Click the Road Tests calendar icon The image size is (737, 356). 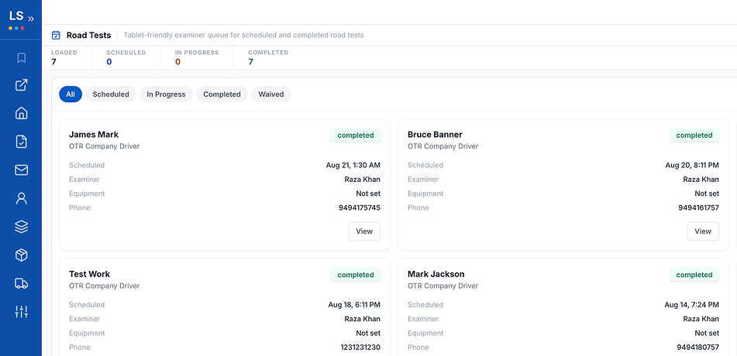pyautogui.click(x=56, y=36)
